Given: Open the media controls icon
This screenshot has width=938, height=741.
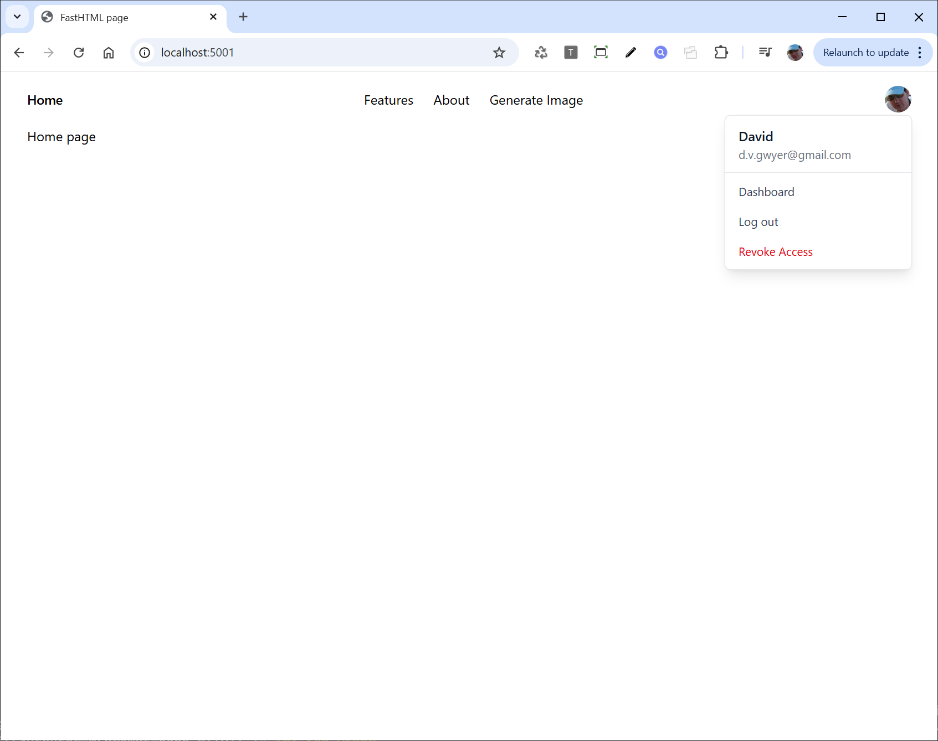Looking at the screenshot, I should tap(765, 53).
